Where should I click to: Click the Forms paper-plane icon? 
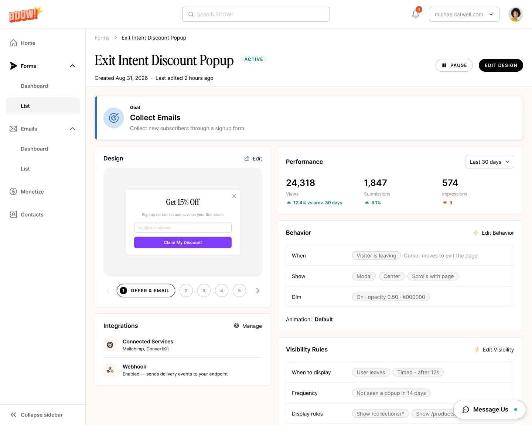pos(13,66)
